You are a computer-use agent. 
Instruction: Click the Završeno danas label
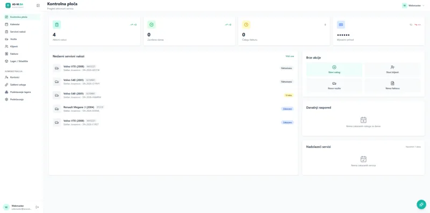tap(155, 40)
